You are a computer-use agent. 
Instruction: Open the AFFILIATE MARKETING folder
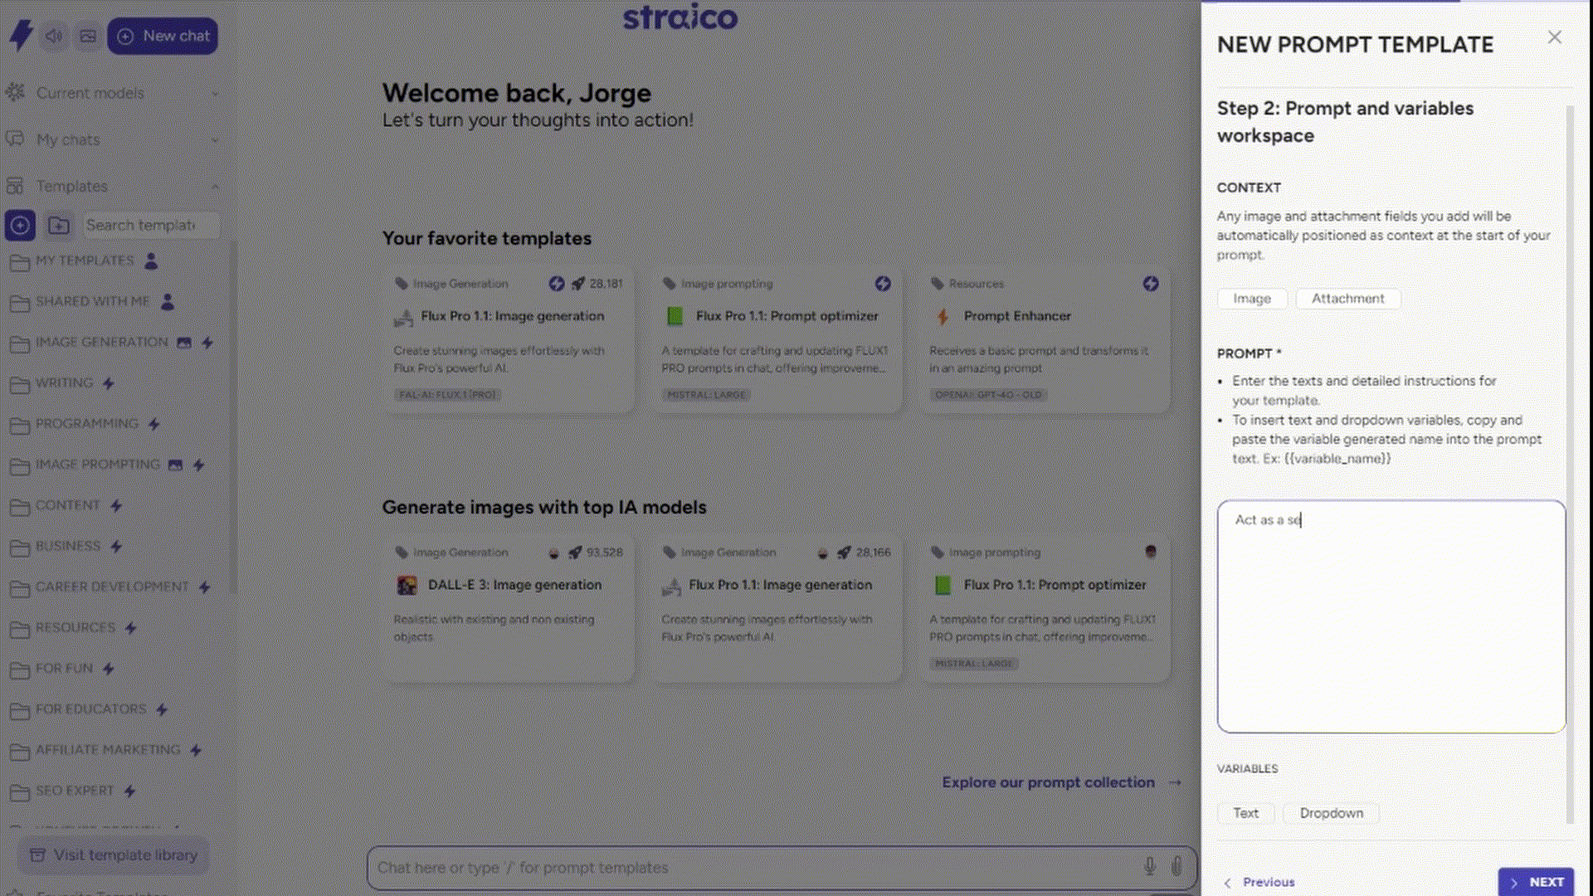[107, 749]
